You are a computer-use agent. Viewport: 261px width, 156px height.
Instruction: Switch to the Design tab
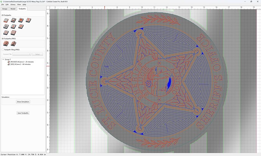point(5,9)
